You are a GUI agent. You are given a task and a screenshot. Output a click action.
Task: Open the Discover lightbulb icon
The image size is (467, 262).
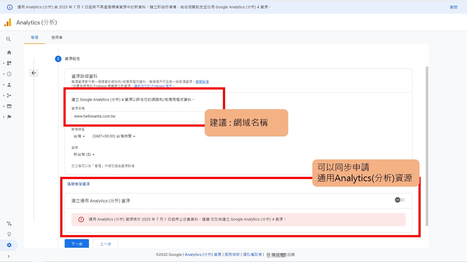[x=9, y=234]
